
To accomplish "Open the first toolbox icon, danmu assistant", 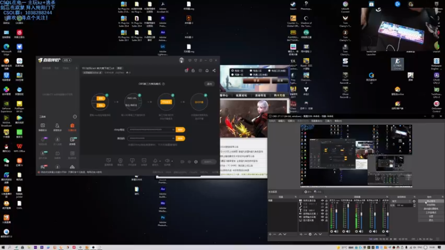I will coord(43,126).
